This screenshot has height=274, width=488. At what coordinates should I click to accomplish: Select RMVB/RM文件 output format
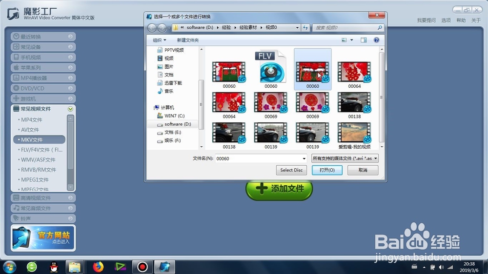pos(39,170)
